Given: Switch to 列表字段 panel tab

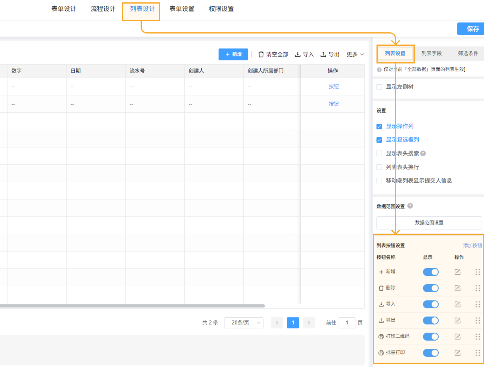Looking at the screenshot, I should coord(432,54).
